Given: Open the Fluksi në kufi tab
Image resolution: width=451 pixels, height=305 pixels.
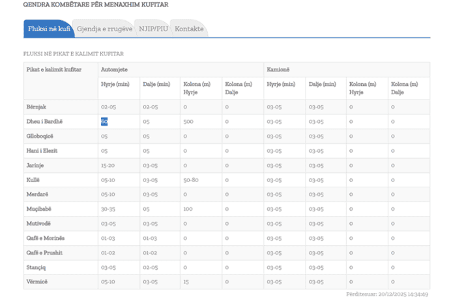Looking at the screenshot, I should click(x=49, y=29).
